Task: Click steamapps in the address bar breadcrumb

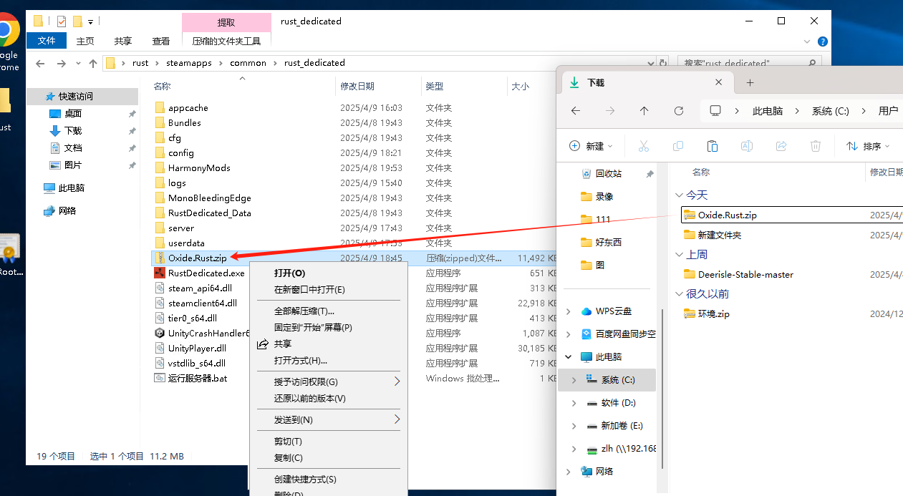Action: click(189, 63)
